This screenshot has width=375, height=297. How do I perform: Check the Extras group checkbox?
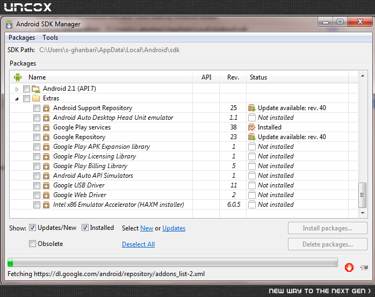26,98
